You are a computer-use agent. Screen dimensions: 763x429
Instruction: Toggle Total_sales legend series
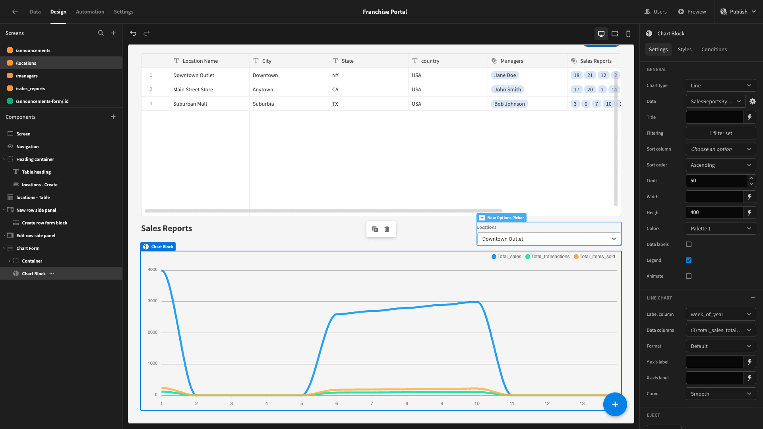506,257
